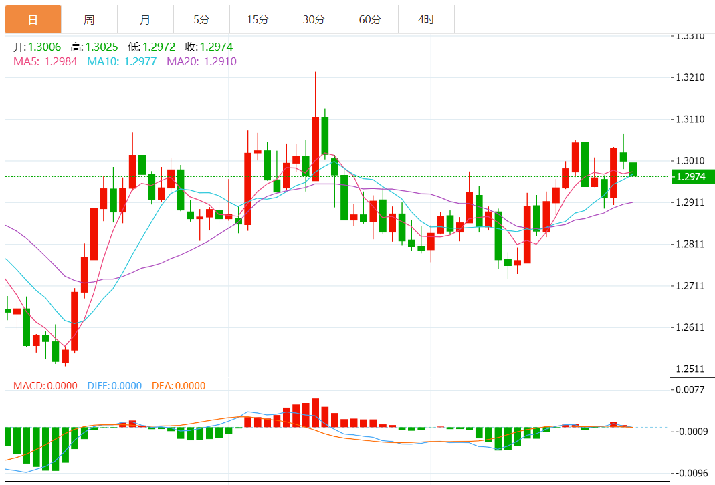The height and width of the screenshot is (485, 715).
Task: Open the 15分 timeframe tab
Action: pyautogui.click(x=258, y=19)
